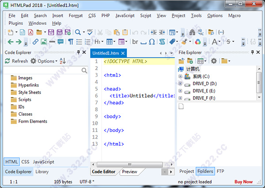Go back with the green left arrow
Image resolution: width=265 pixels, height=188 pixels.
[11, 41]
